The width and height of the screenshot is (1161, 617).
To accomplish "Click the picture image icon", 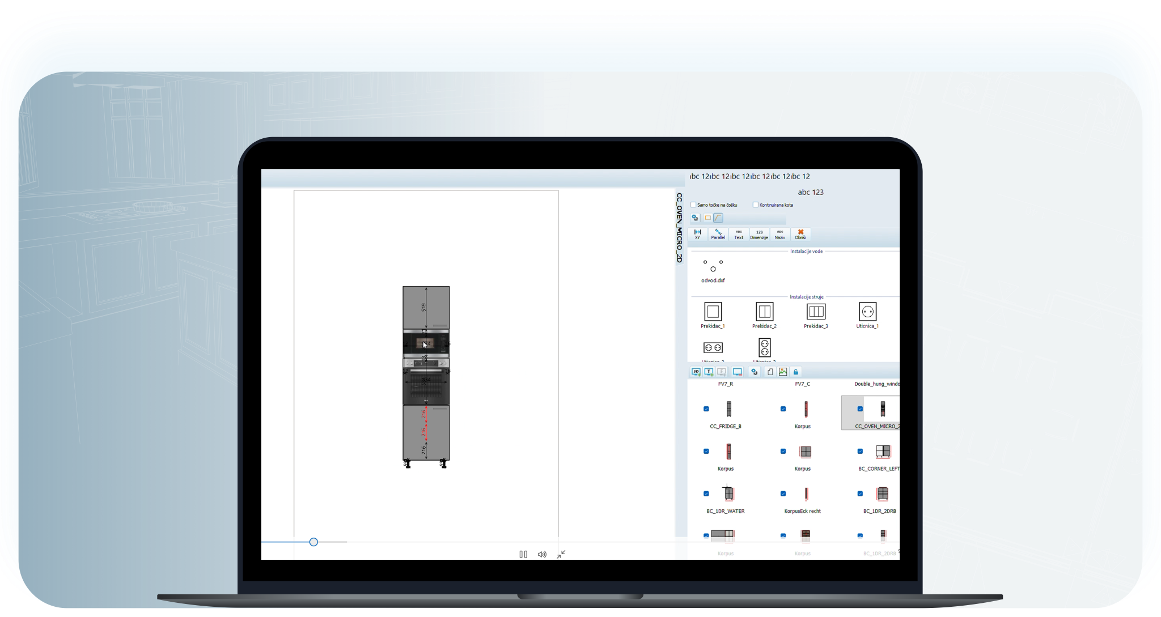I will (783, 372).
